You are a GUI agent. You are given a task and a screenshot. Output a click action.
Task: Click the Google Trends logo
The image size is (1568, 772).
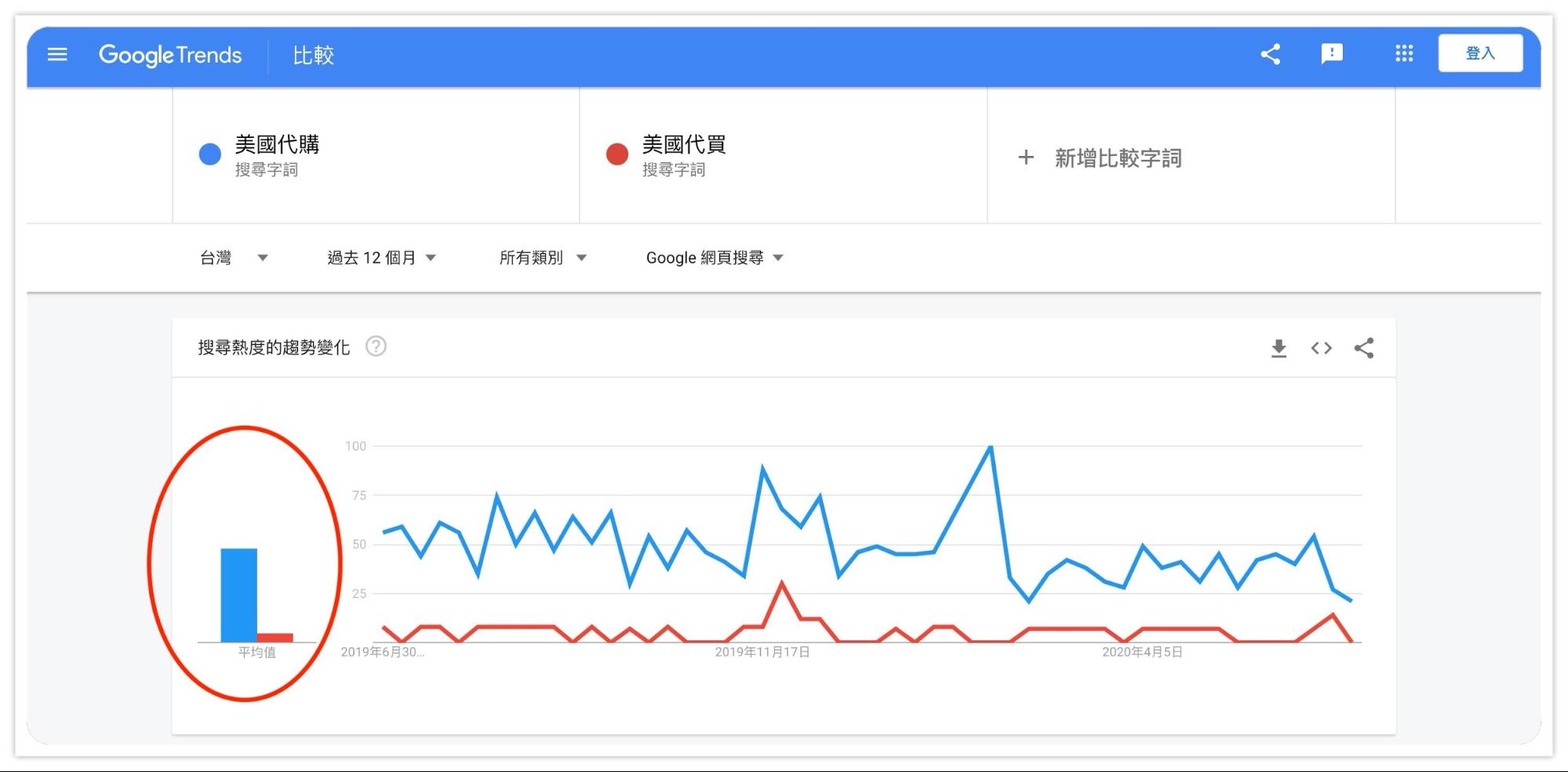pos(170,55)
